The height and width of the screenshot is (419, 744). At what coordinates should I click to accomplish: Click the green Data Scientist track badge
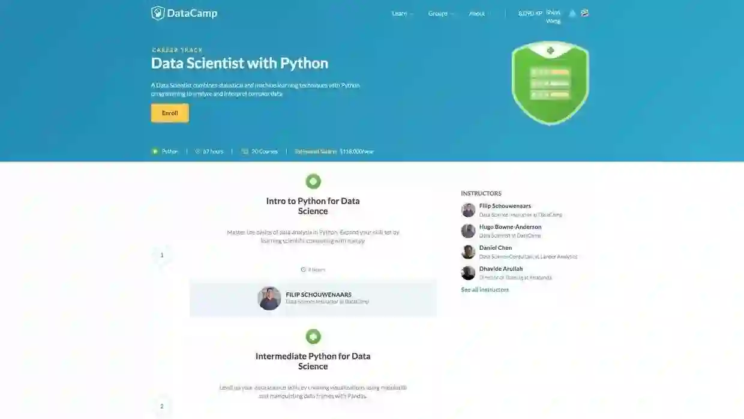(550, 83)
